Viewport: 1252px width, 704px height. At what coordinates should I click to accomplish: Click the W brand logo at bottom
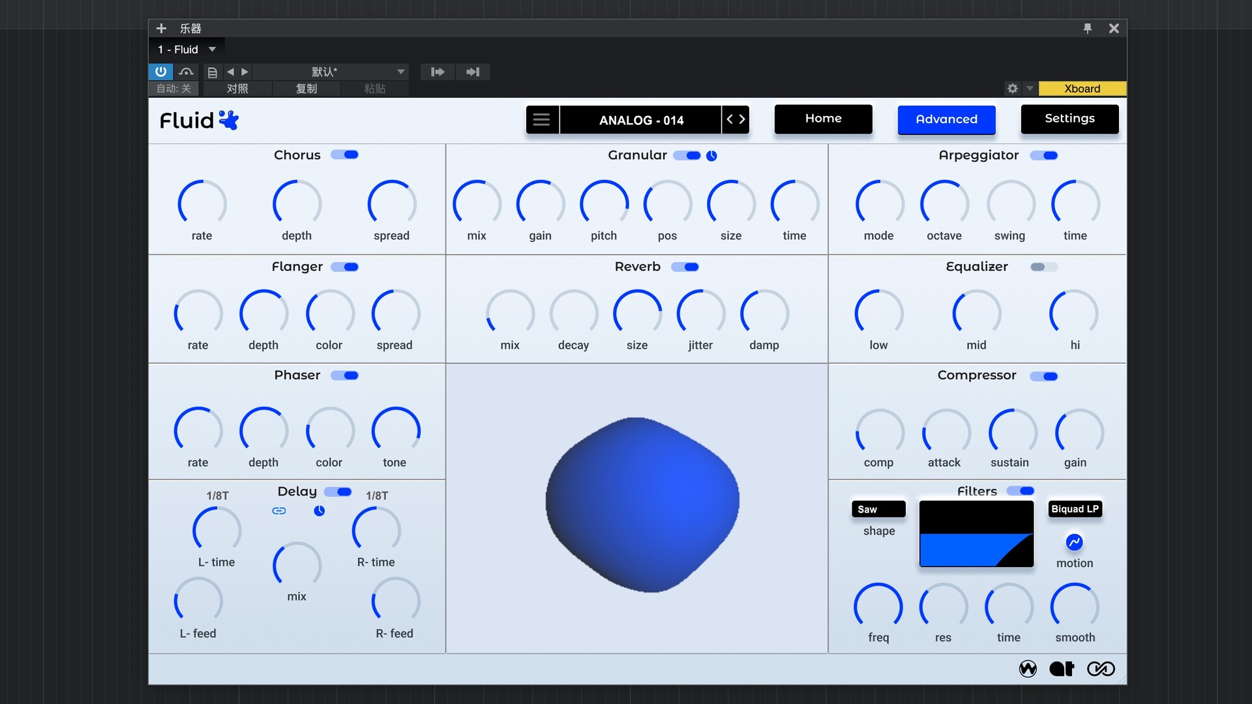click(1028, 669)
